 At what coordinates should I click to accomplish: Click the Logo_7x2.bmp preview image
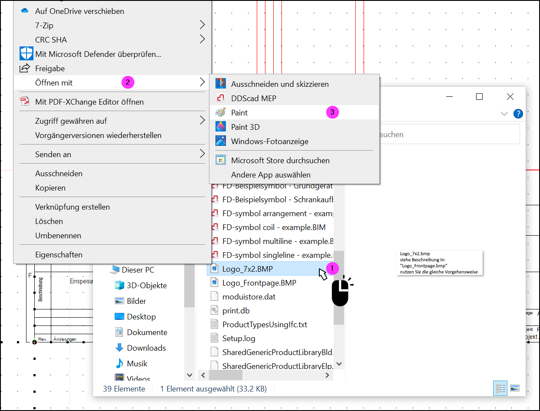pyautogui.click(x=441, y=263)
